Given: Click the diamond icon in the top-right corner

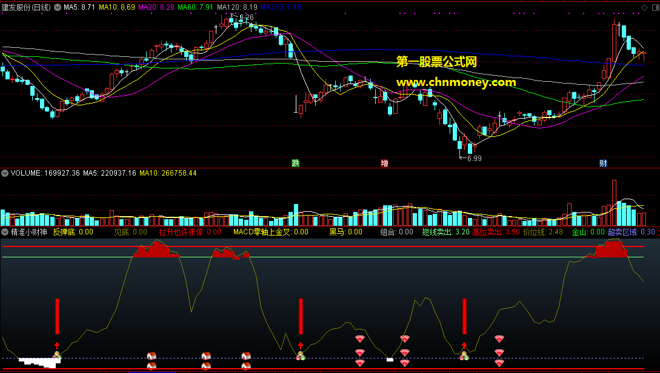Looking at the screenshot, I should 644,8.
